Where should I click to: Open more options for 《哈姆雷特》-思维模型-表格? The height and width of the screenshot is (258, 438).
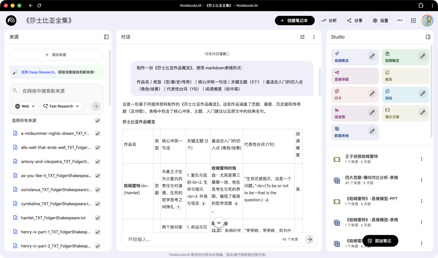click(x=421, y=222)
